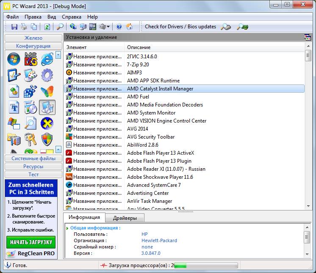Click the Save floppy disk toolbar icon
This screenshot has height=273, width=316.
(x=14, y=27)
